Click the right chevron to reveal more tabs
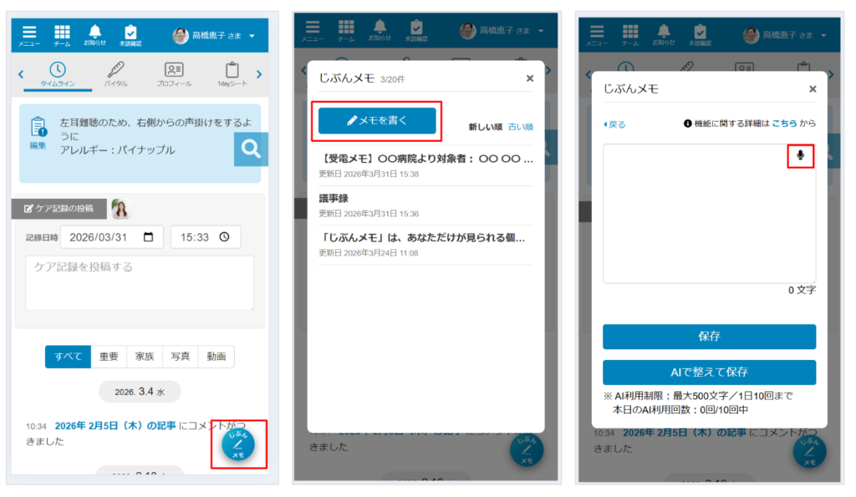The image size is (856, 497). (262, 74)
